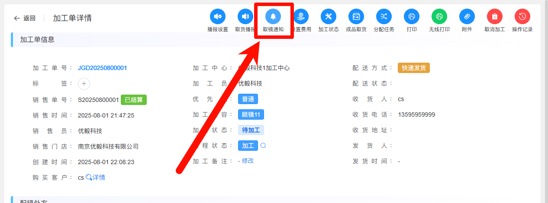Click the 待加工 status badge
The height and width of the screenshot is (203, 548).
pos(251,130)
